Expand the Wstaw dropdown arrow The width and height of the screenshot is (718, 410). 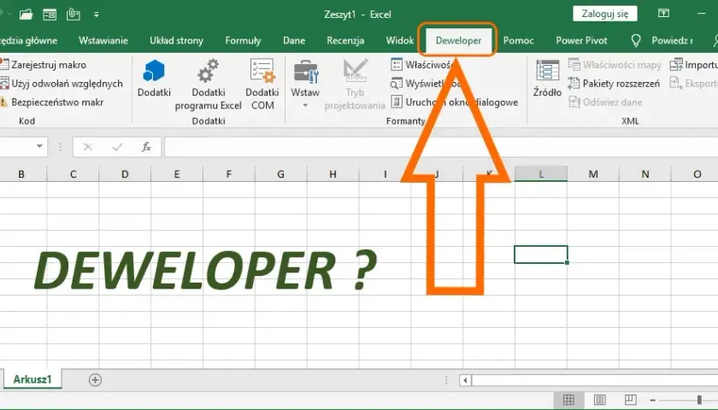[305, 106]
